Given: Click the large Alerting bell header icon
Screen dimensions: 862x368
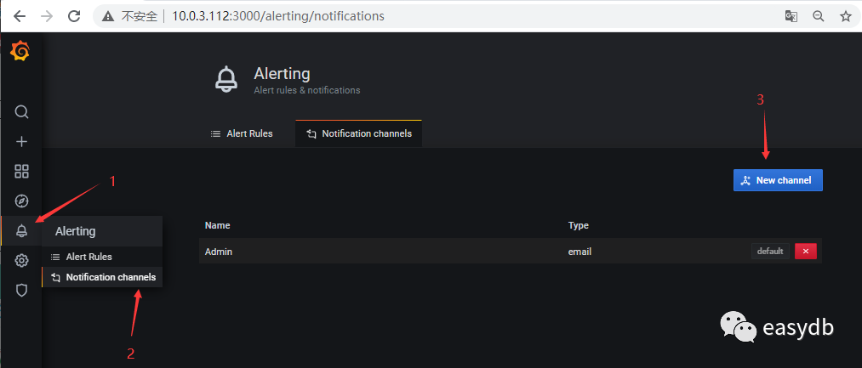Looking at the screenshot, I should [226, 79].
